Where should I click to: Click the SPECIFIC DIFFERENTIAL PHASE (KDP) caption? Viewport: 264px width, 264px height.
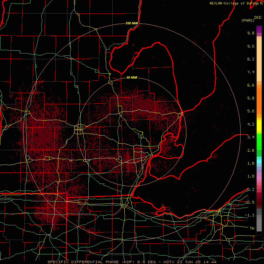click(91, 262)
